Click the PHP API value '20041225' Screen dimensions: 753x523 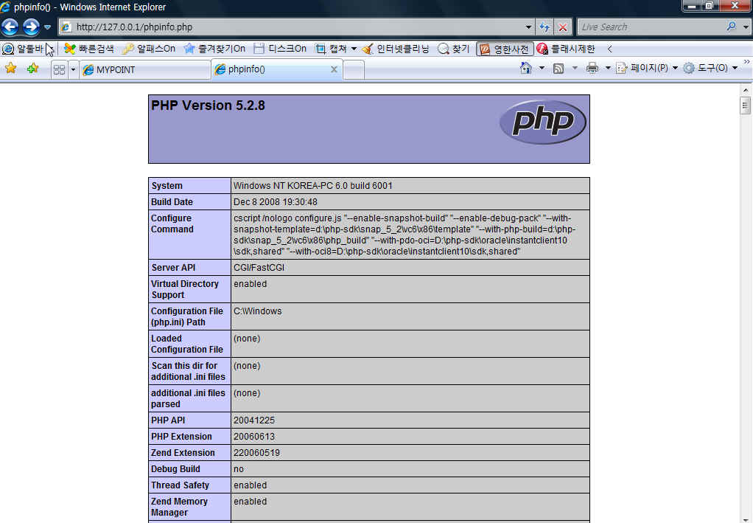254,420
